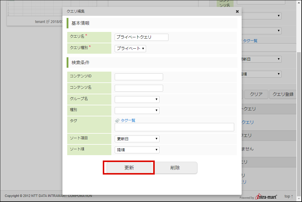The width and height of the screenshot is (302, 202).
Task: Click the 更新 button
Action: point(129,168)
